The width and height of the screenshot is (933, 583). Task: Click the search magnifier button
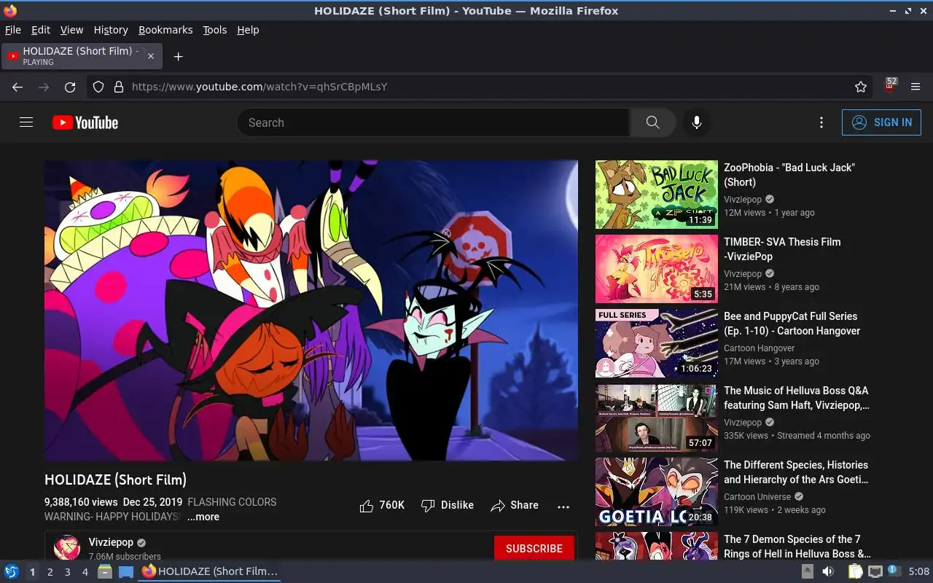(652, 122)
